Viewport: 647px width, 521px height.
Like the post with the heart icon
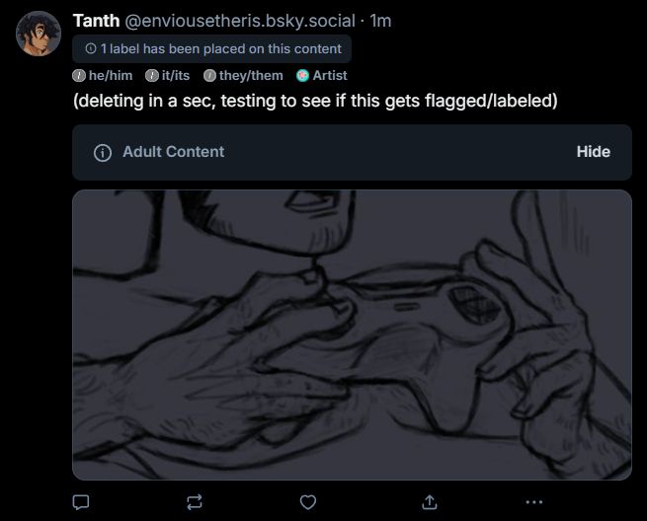coord(308,502)
